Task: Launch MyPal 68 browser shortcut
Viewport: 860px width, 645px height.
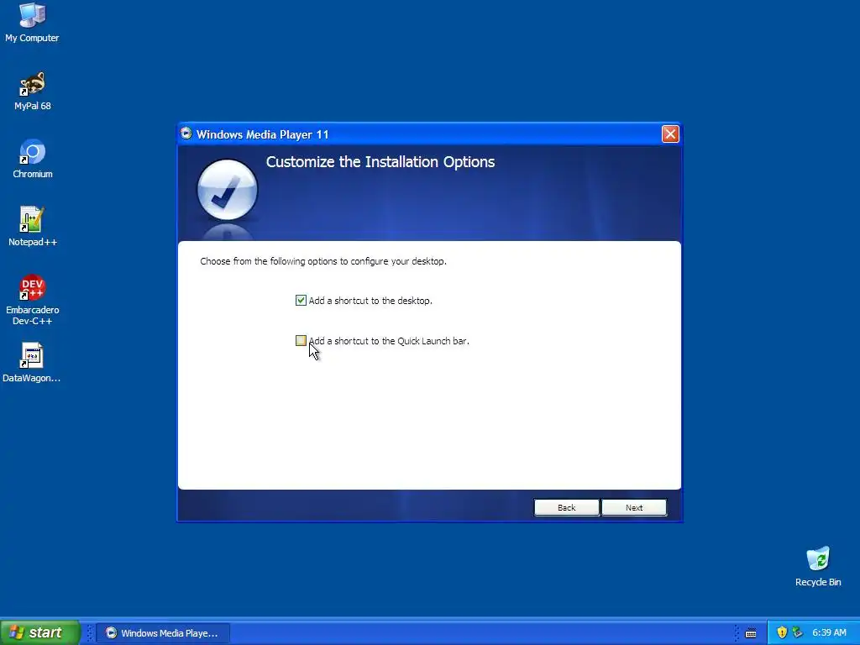Action: 33,91
